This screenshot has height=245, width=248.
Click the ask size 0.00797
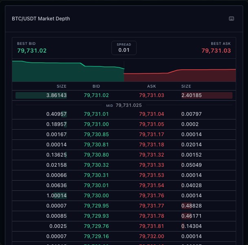click(192, 114)
